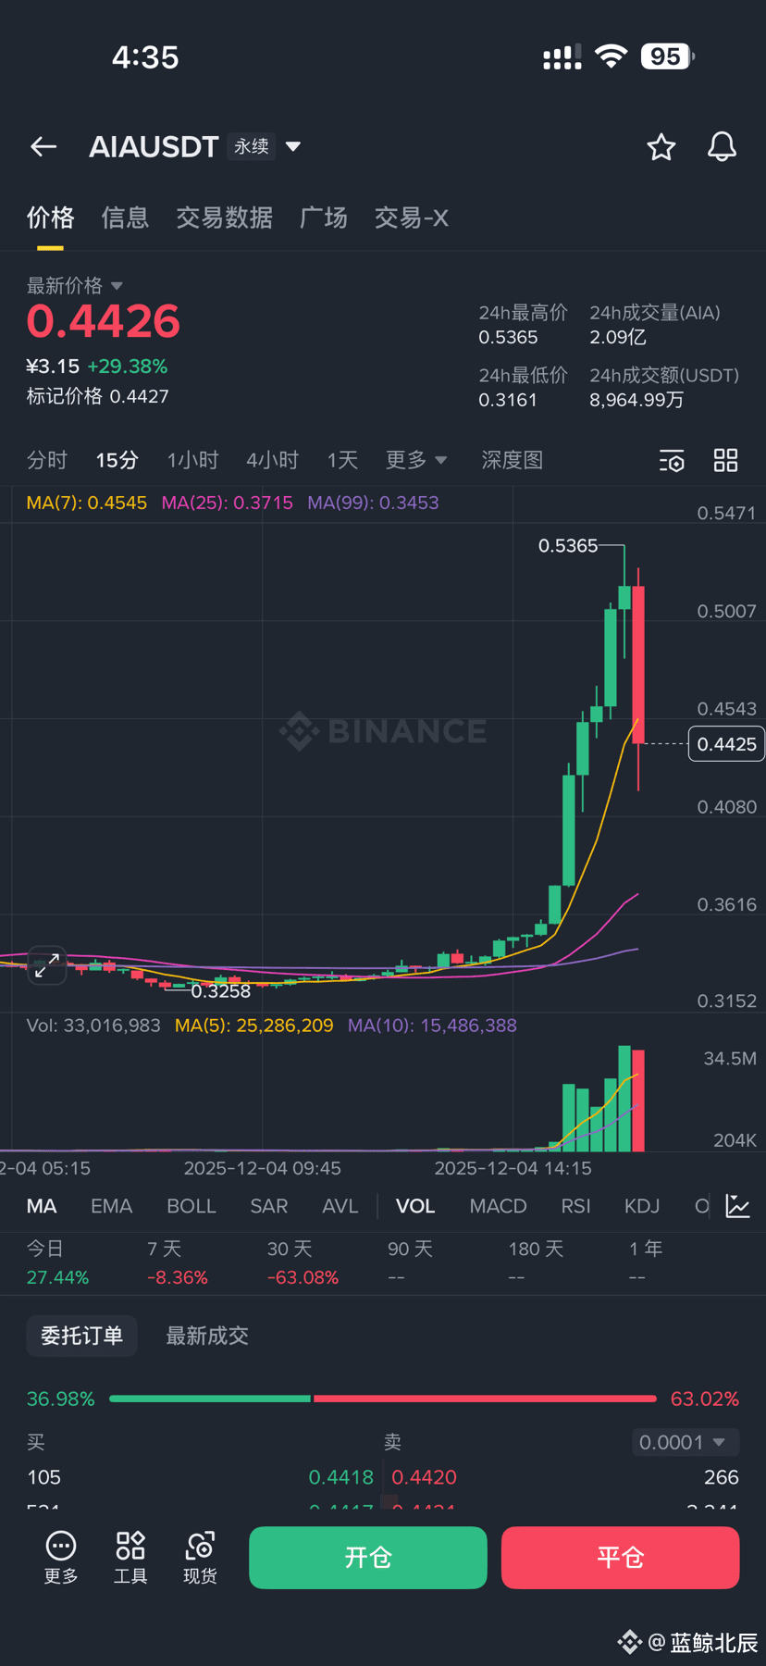The width and height of the screenshot is (766, 1666).
Task: Select 1小时 timeframe
Action: [192, 460]
